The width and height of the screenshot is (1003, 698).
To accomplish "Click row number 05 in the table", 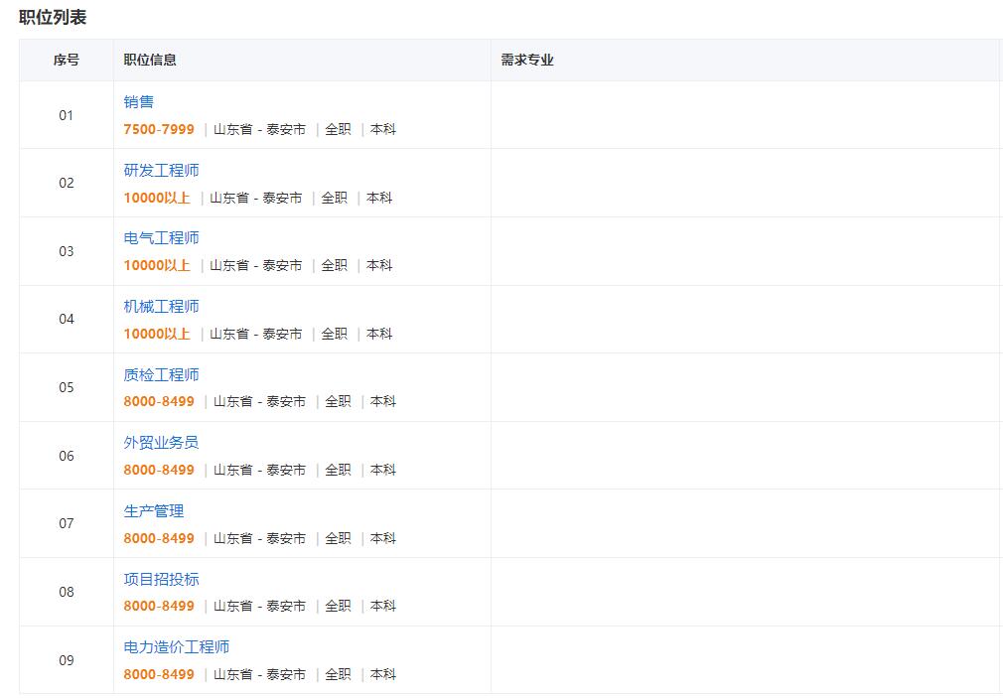I will (67, 387).
